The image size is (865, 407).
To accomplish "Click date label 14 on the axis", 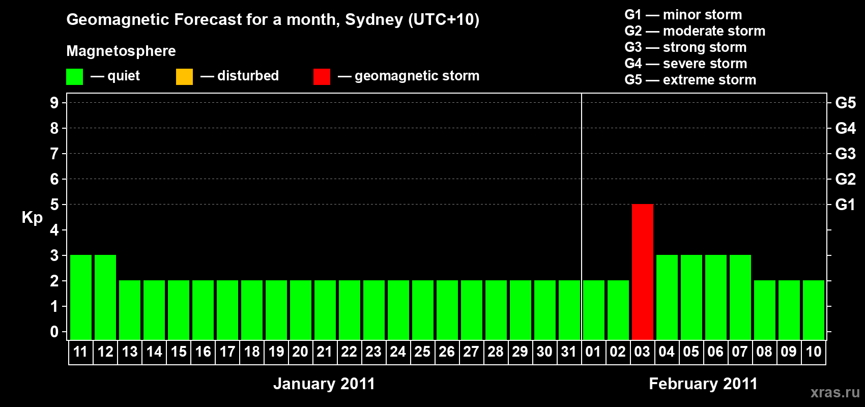I will (x=154, y=352).
